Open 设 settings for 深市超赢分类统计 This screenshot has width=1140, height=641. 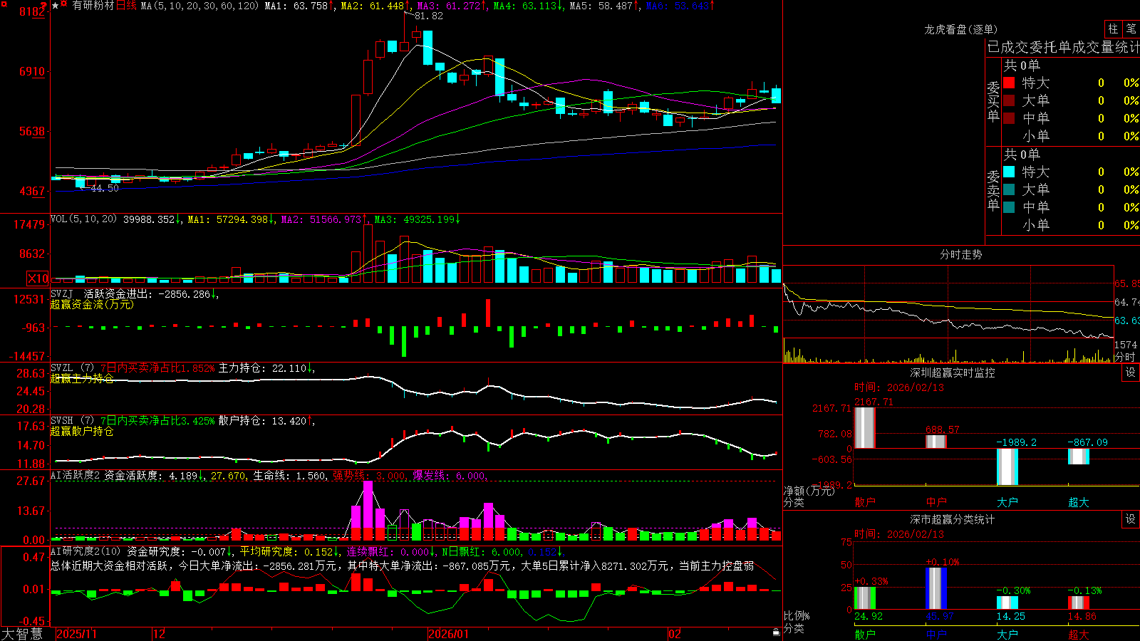point(1131,519)
